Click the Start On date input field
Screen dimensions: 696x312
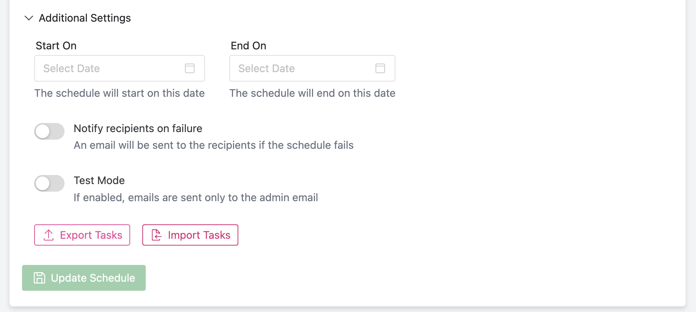(110, 68)
